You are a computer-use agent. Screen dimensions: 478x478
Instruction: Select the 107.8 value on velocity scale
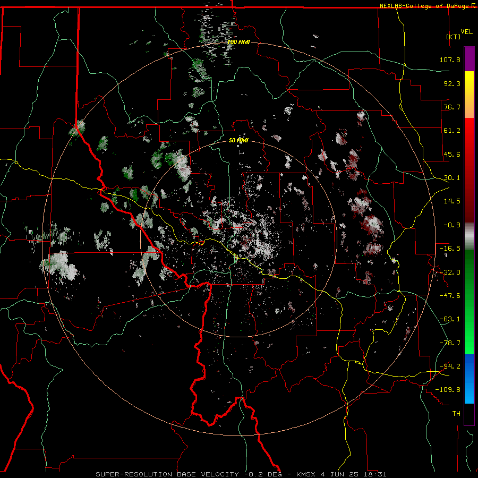450,59
